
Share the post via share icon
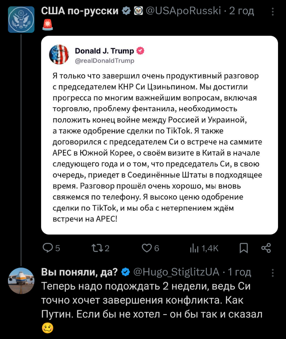pos(266,248)
